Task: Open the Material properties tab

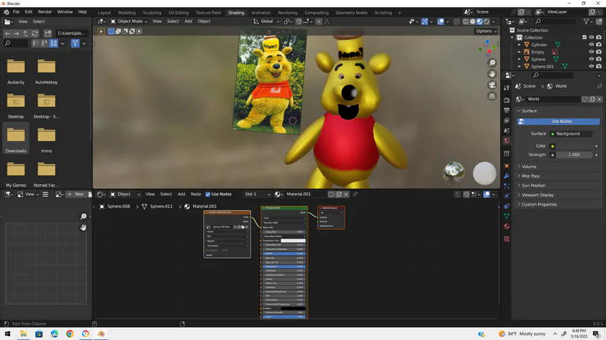Action: [506, 226]
